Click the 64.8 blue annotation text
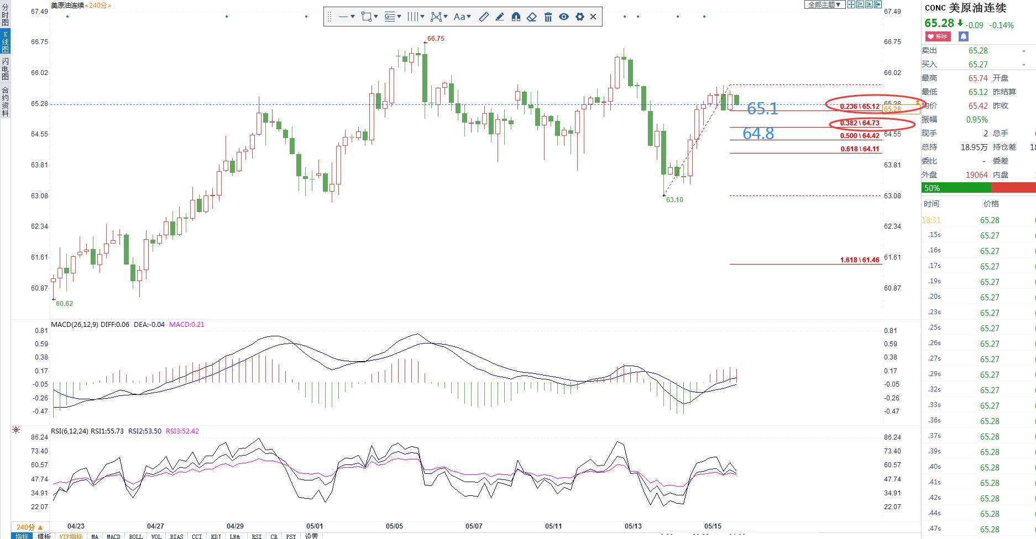Screen dimensions: 1036x539 pyautogui.click(x=758, y=134)
